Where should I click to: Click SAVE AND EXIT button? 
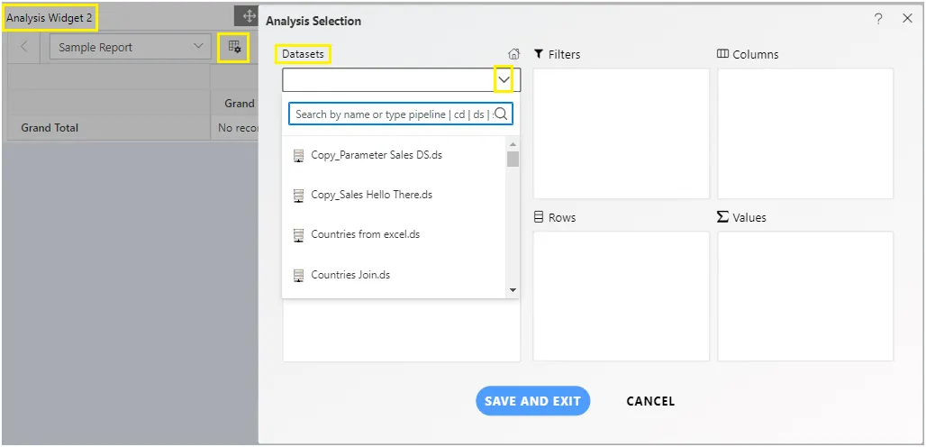532,401
